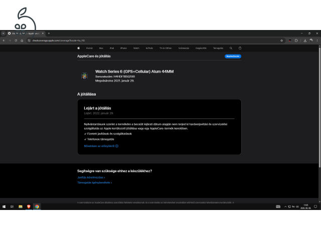
Task: Click the browser Forward arrow
Action: tap(10, 40)
